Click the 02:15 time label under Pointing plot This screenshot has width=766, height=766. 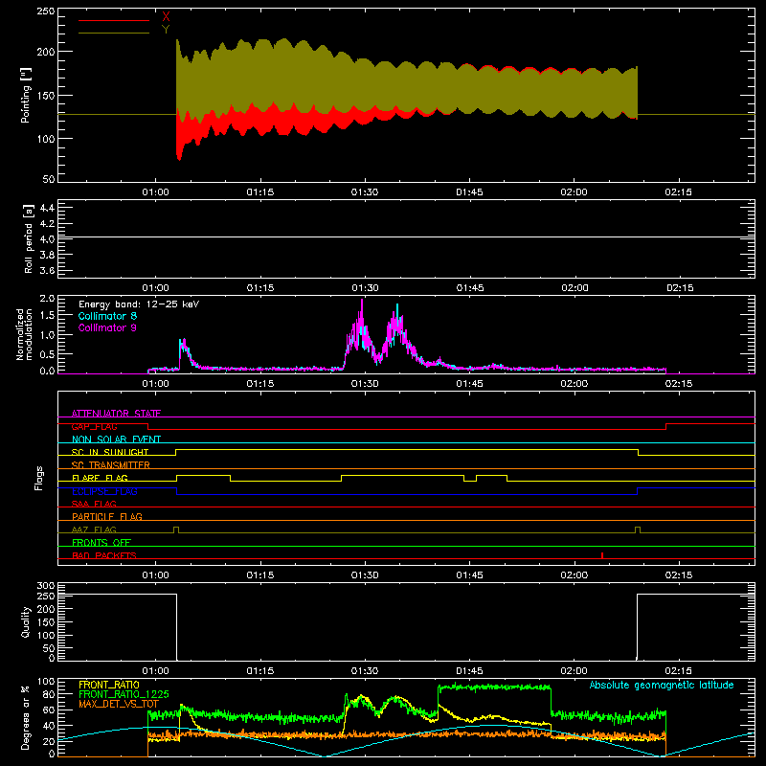pyautogui.click(x=678, y=192)
